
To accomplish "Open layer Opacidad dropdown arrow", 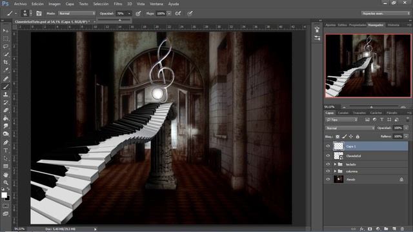I will click(x=406, y=128).
